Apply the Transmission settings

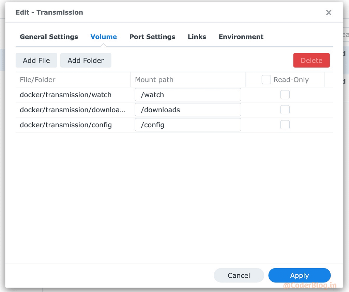299,275
